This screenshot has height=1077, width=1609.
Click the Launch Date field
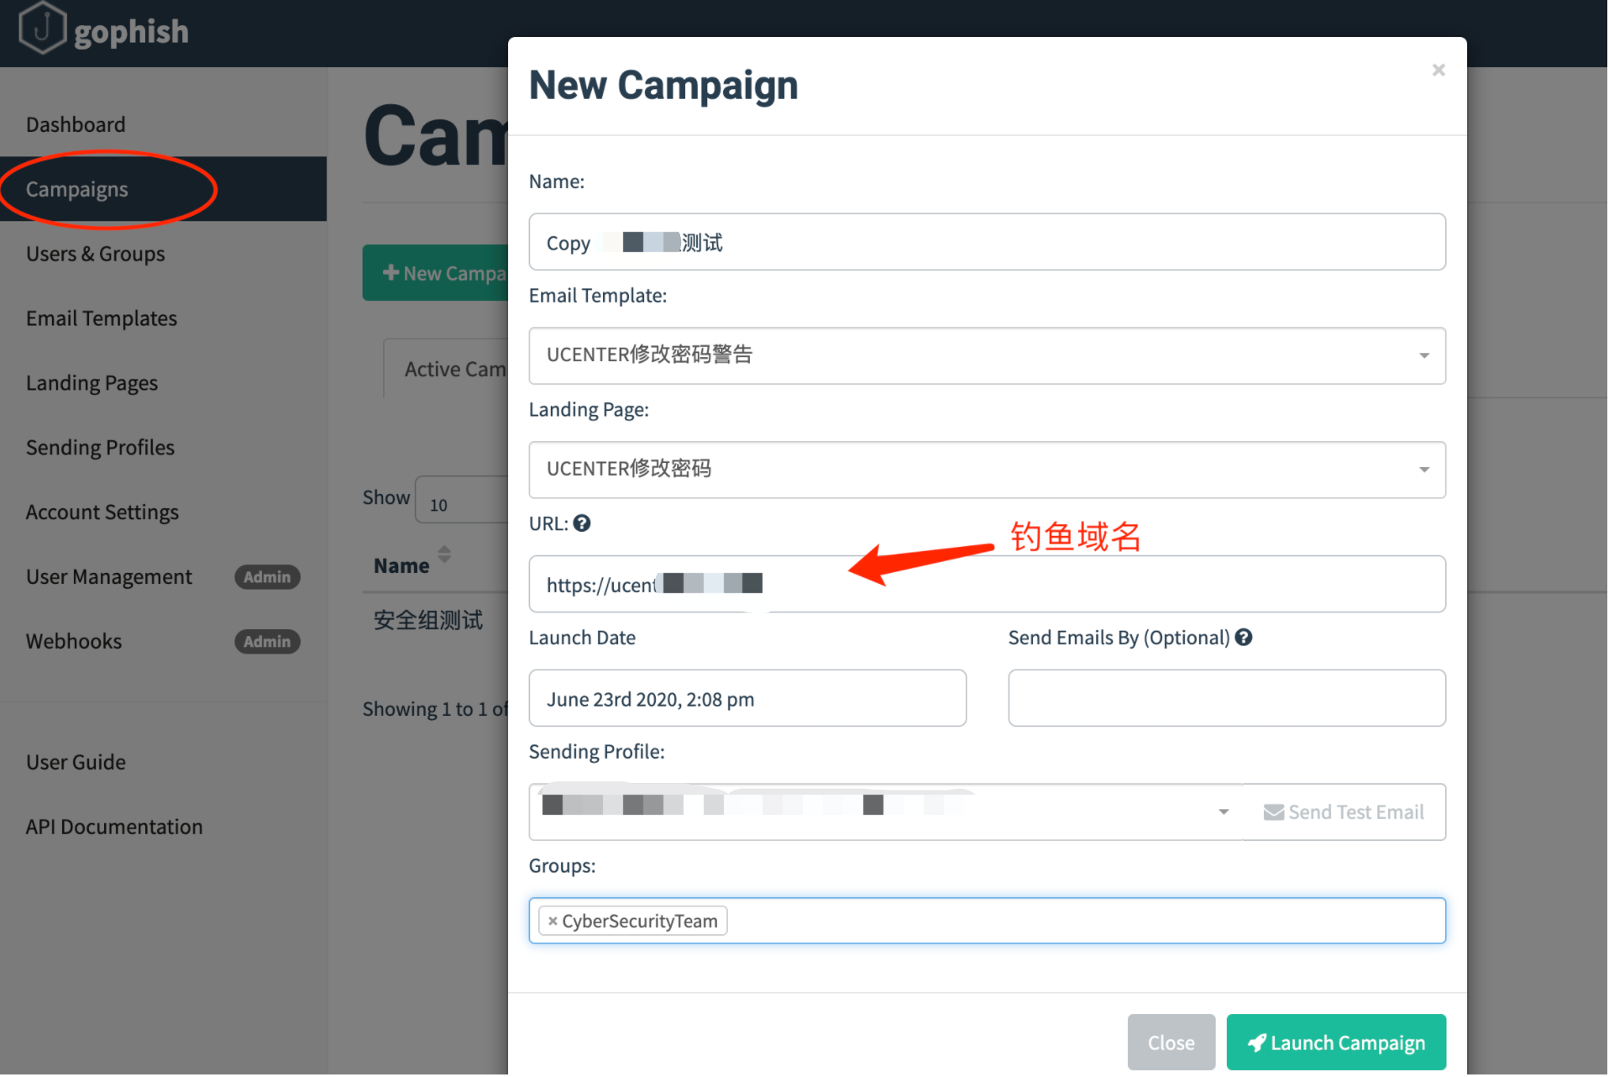click(x=747, y=699)
